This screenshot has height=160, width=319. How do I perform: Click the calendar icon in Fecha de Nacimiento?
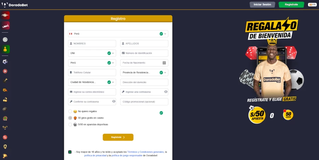[x=164, y=63]
